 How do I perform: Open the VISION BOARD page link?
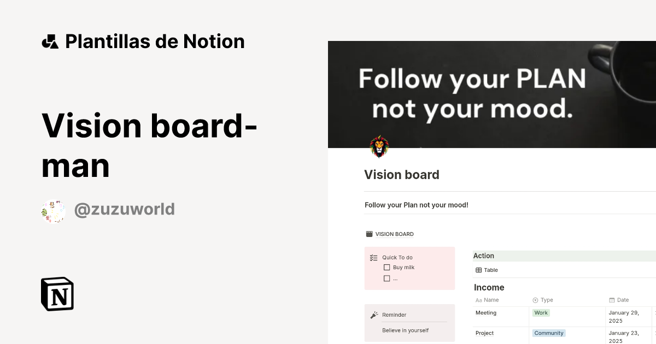[x=394, y=234]
